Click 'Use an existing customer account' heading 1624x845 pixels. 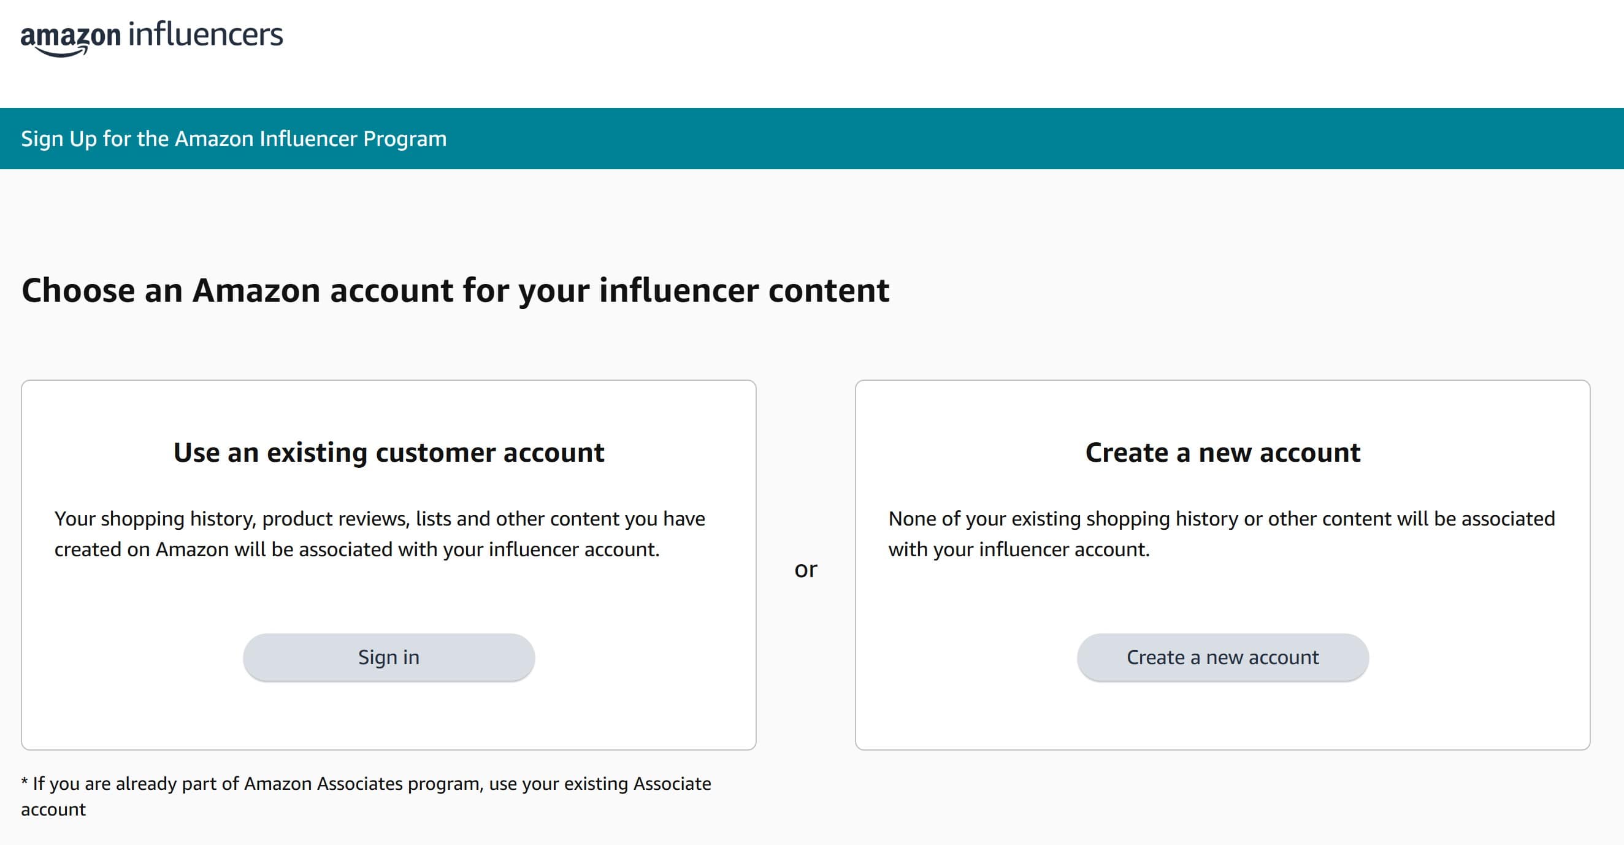coord(389,453)
